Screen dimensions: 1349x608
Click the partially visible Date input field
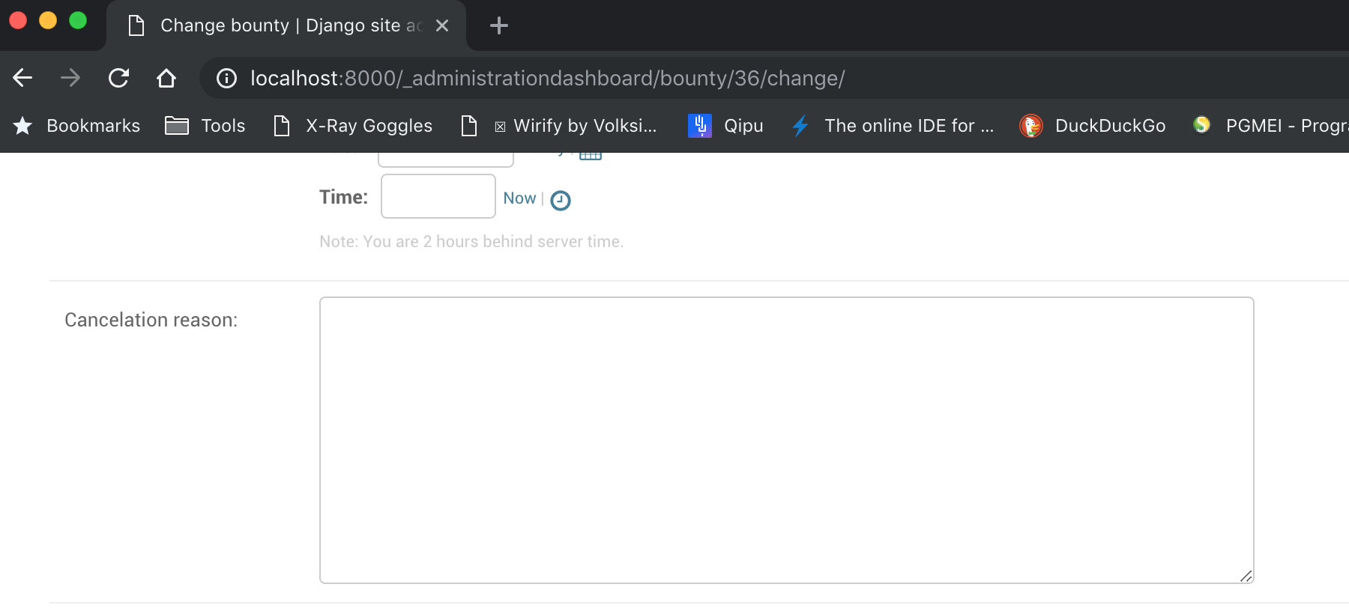click(x=446, y=159)
